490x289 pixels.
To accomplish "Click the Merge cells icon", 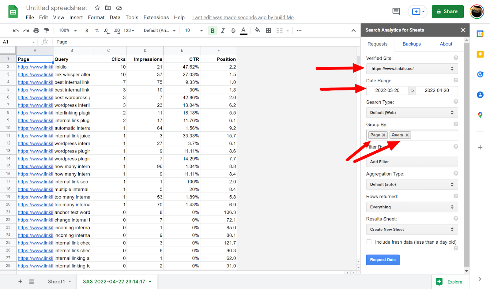I will 280,31.
